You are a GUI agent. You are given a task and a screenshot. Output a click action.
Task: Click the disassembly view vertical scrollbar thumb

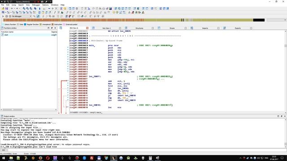coord(285,46)
